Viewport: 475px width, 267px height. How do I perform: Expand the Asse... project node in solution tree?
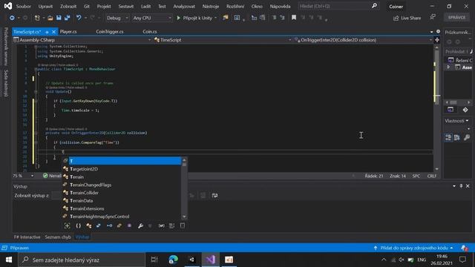pos(448,67)
